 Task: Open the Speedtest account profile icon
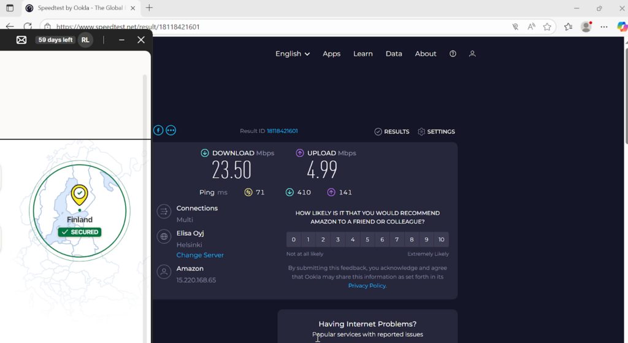click(472, 54)
